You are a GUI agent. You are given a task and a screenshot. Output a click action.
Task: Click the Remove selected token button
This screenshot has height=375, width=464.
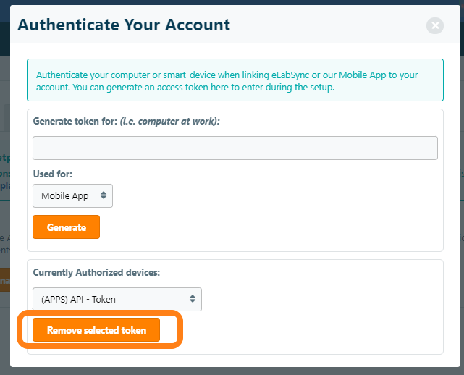pos(96,331)
